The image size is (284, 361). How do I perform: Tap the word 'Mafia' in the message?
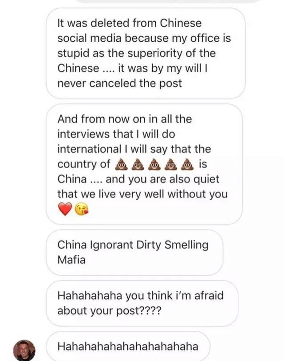click(x=71, y=260)
